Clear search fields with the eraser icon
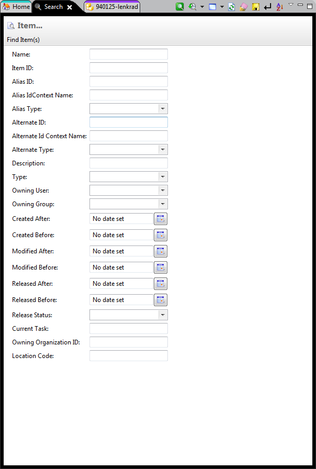The width and height of the screenshot is (316, 469). [244, 7]
